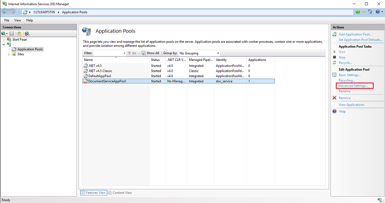The height and width of the screenshot is (203, 385).
Task: Click the Delete Connection globe icon
Action: [x=27, y=33]
